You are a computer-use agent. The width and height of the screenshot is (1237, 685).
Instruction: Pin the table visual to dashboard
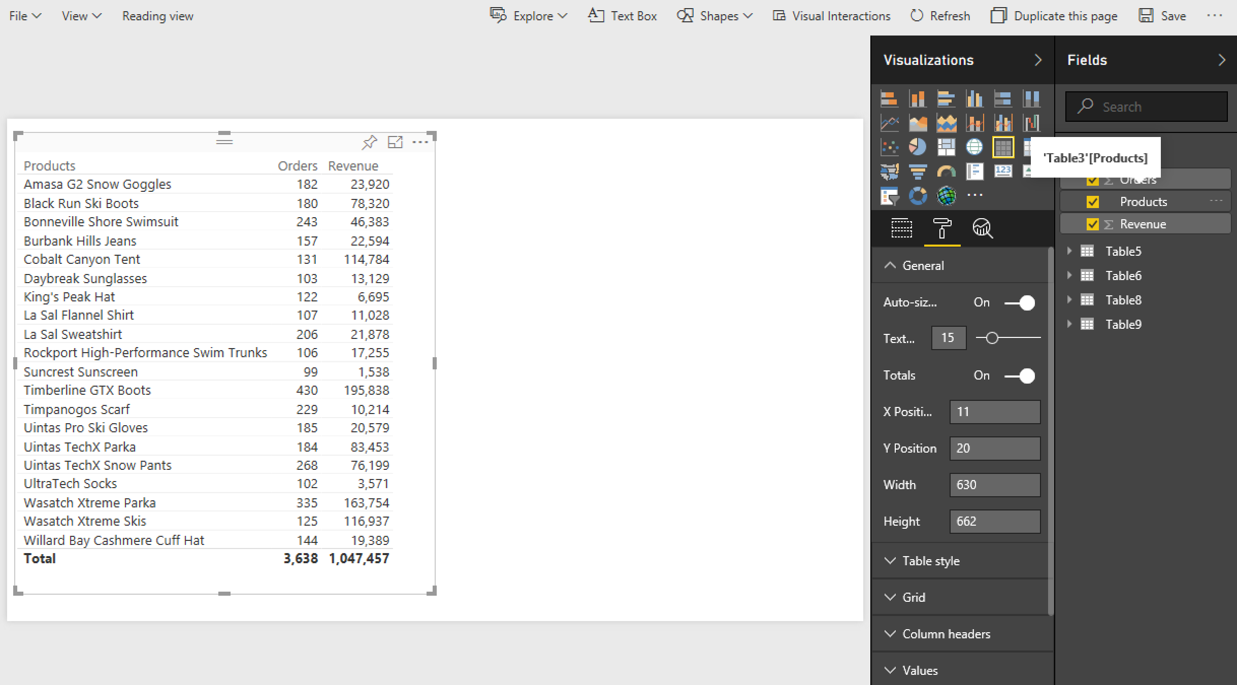(369, 142)
